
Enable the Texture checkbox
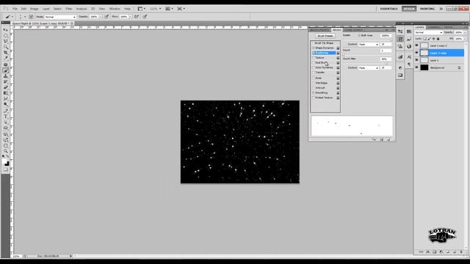tap(314, 58)
